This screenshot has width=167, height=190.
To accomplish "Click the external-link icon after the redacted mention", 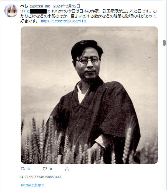I will point(48,11).
